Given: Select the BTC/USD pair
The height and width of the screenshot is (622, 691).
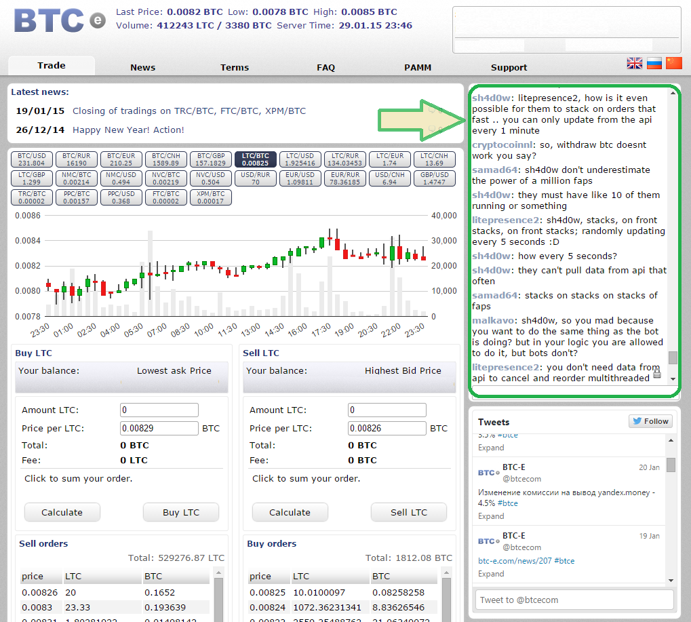Looking at the screenshot, I should click(32, 159).
